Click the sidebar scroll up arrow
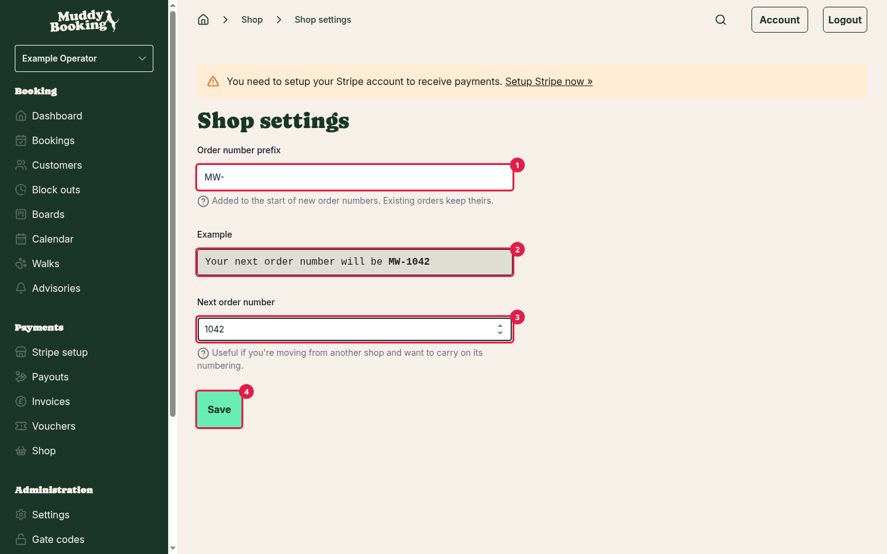This screenshot has width=887, height=554. tap(172, 5)
